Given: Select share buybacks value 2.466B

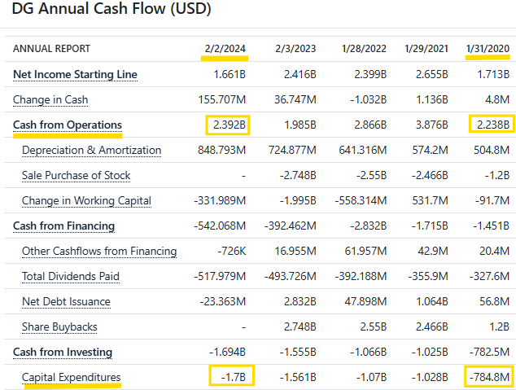Looking at the screenshot, I should click(431, 326).
